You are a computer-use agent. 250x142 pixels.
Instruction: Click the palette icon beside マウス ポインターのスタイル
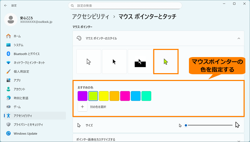[79, 39]
